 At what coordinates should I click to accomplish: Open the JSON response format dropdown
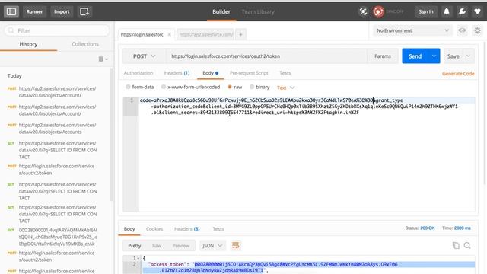(212, 245)
